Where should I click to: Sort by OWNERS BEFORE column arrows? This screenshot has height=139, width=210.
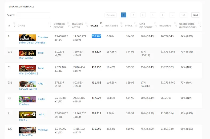pos(69,25)
